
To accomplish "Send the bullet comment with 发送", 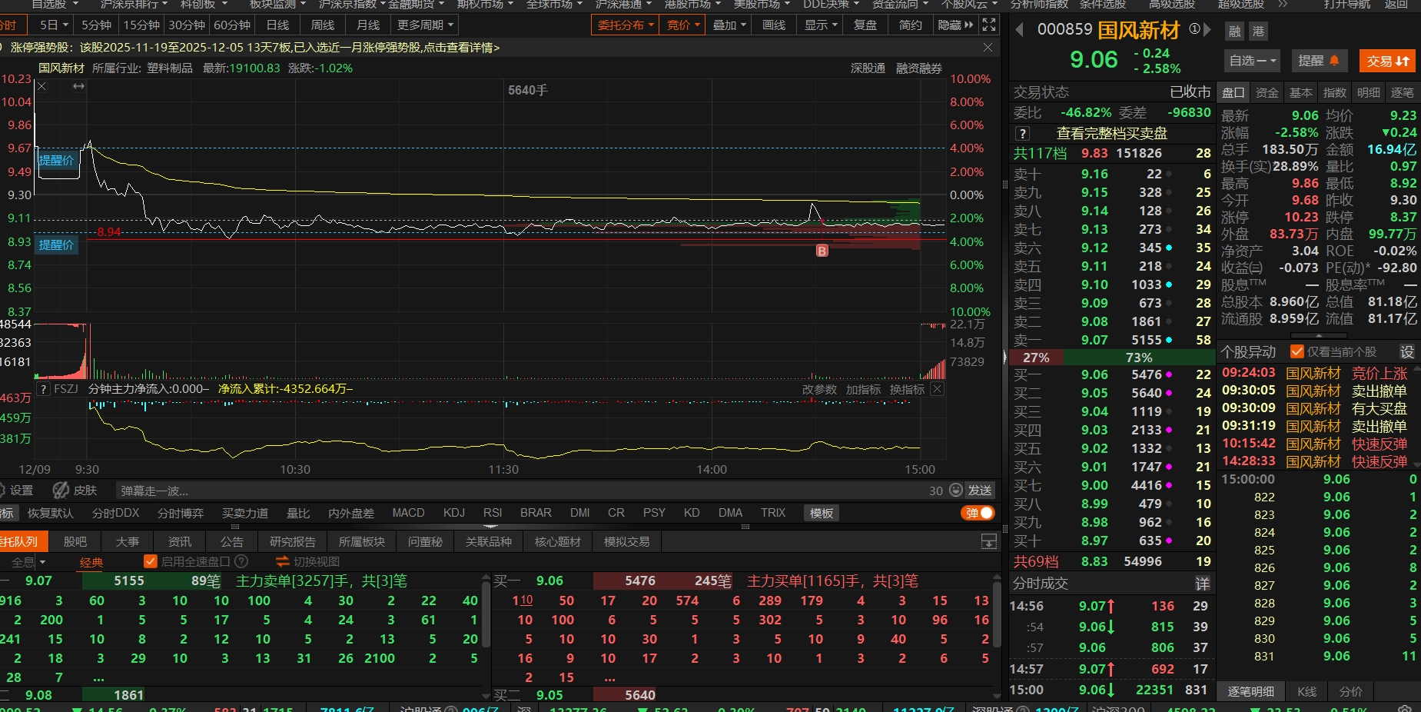I will (x=980, y=491).
